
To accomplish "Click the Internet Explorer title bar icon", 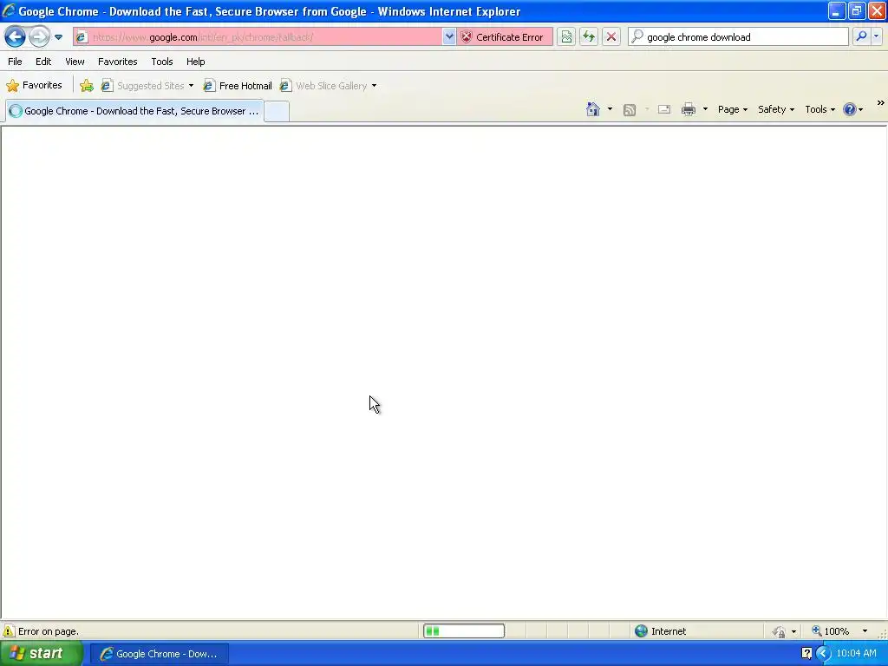I will (x=9, y=10).
